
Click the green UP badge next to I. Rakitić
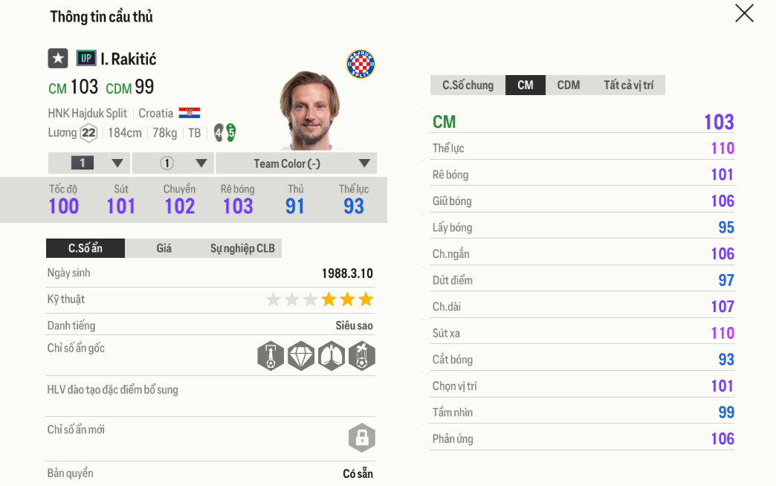click(x=87, y=58)
